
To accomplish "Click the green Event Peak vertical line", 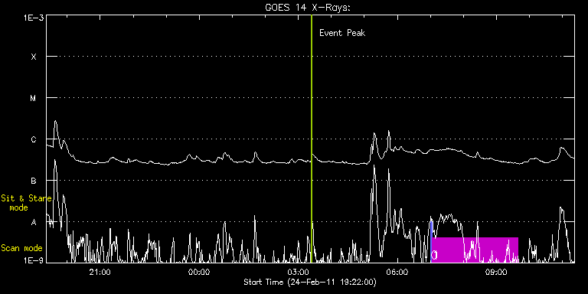I will 312,139.
